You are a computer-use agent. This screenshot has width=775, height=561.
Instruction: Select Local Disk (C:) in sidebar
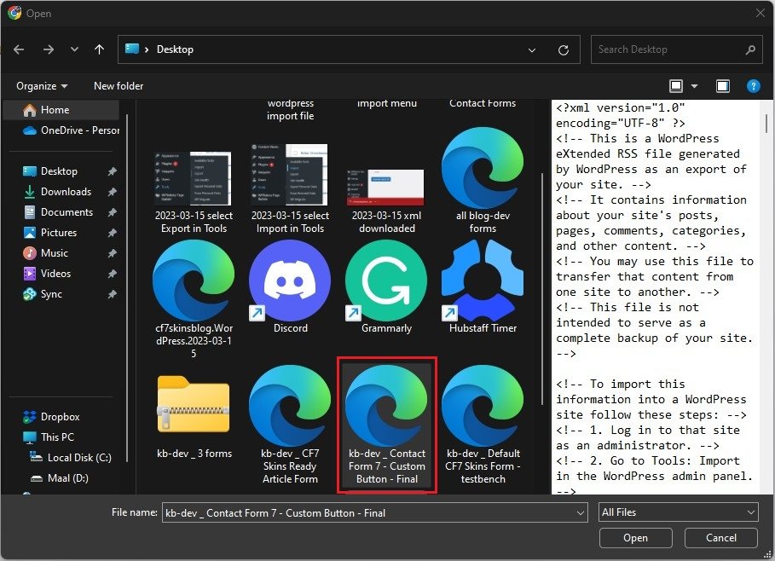79,458
